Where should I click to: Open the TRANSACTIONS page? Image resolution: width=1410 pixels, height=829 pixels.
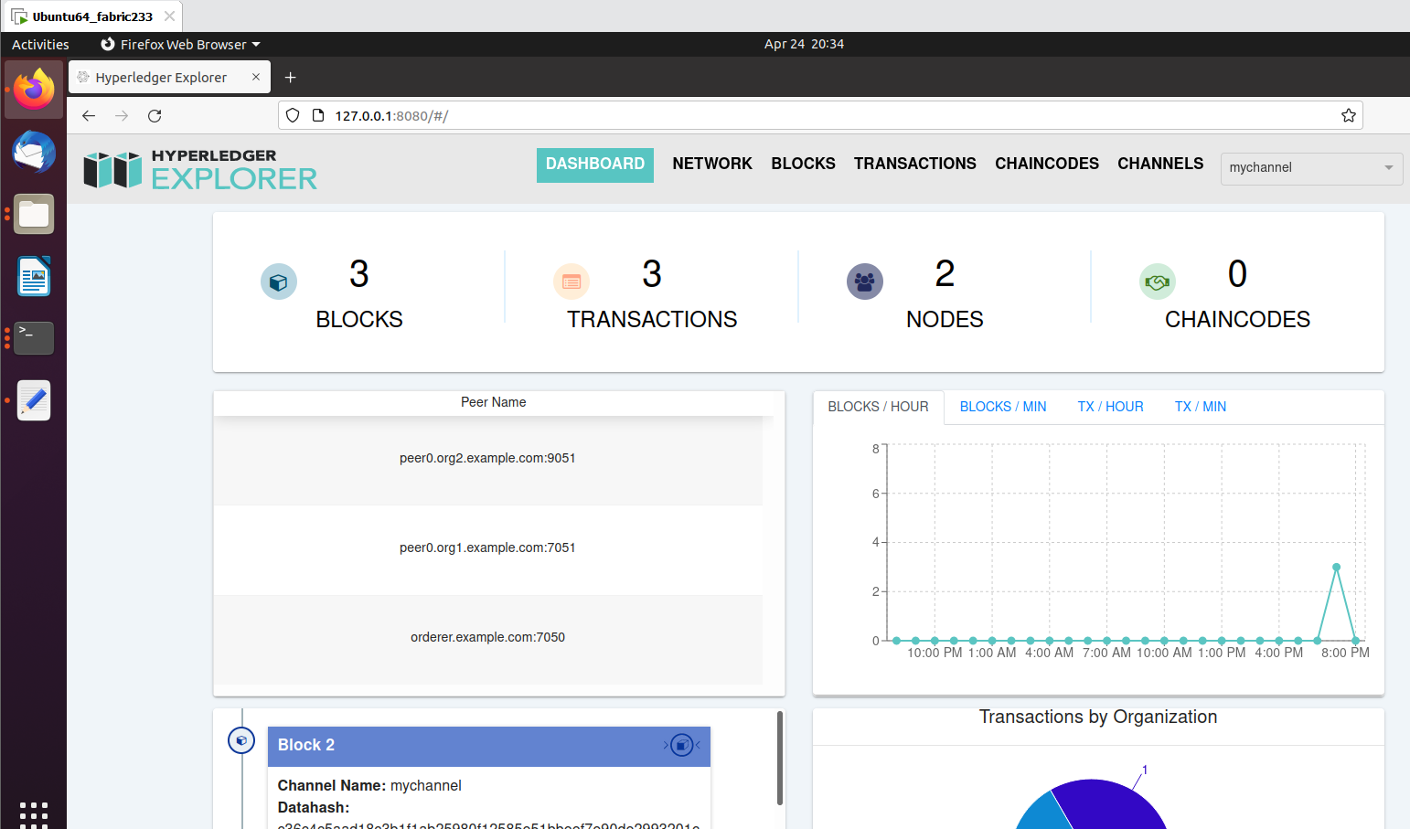(914, 164)
